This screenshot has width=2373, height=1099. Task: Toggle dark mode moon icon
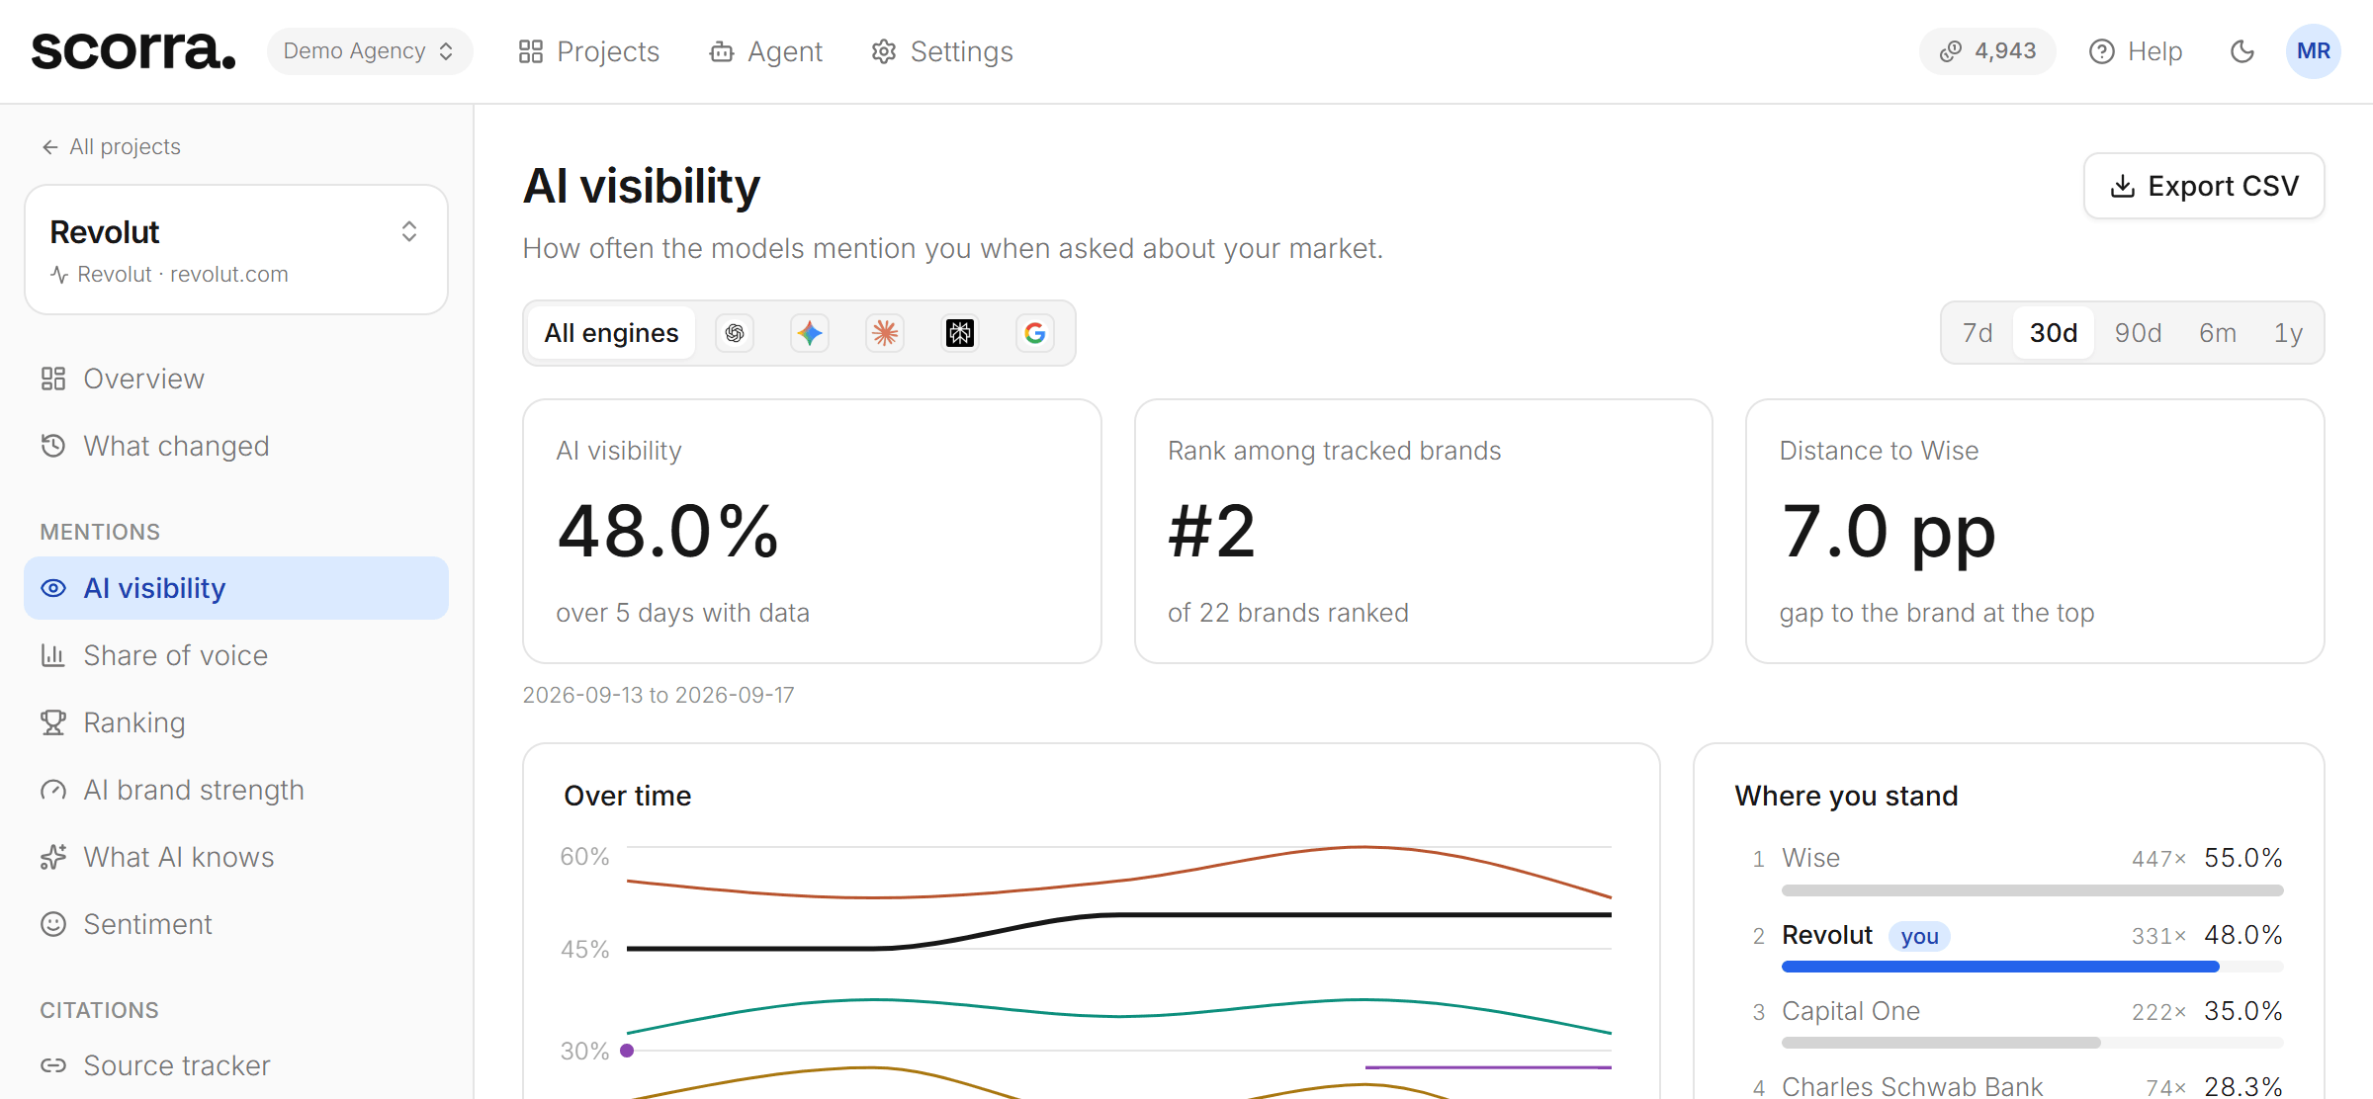click(2242, 51)
